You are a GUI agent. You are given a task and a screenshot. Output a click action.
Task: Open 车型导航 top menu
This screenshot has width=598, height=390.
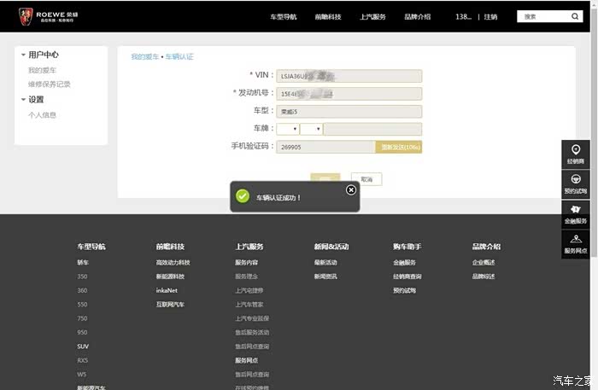point(283,17)
